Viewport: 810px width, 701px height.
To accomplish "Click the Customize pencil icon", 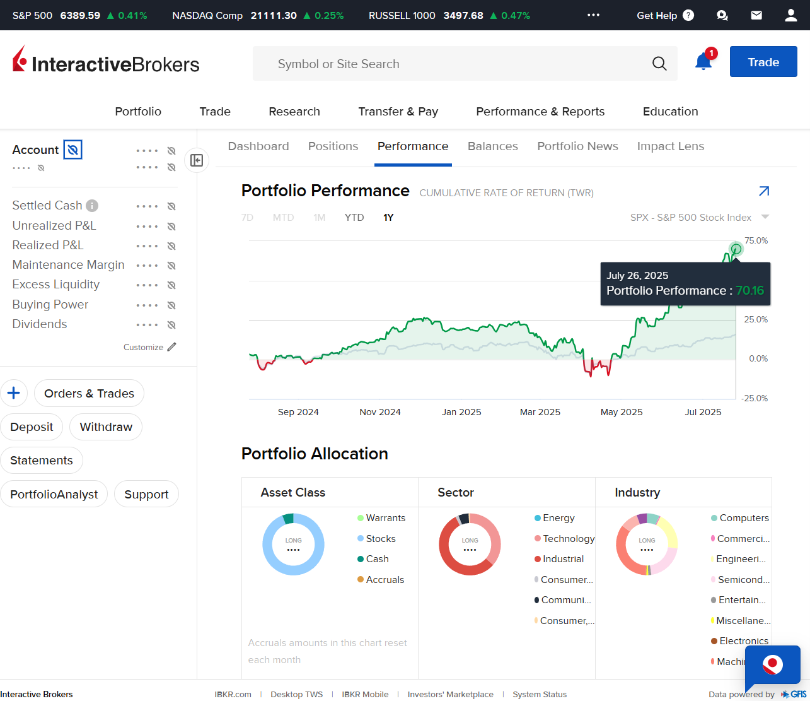I will [172, 347].
